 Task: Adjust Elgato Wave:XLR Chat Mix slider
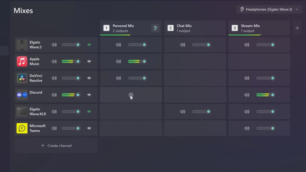point(202,112)
